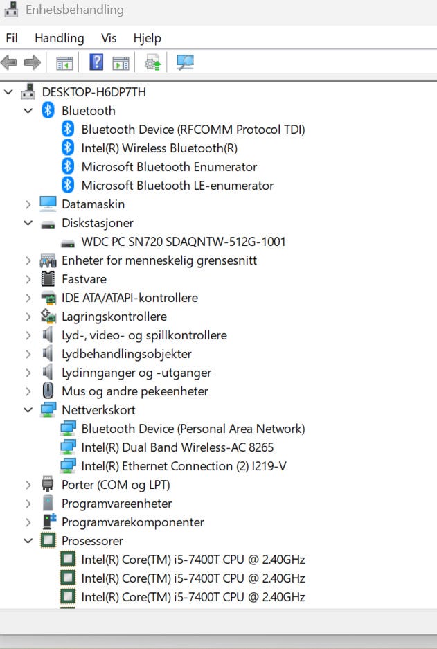Open the Hjelp menu
Viewport: 437px width, 649px height.
coord(148,38)
